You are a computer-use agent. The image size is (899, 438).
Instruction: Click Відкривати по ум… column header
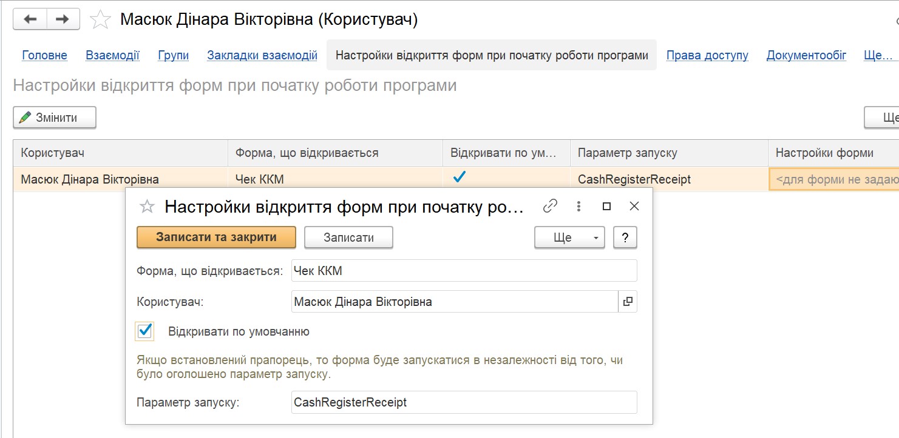[x=506, y=153]
